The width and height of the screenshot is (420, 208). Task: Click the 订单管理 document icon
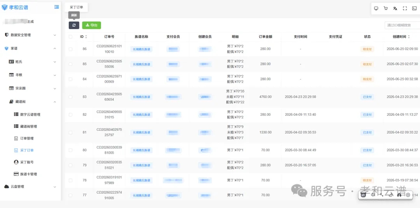[16, 138]
